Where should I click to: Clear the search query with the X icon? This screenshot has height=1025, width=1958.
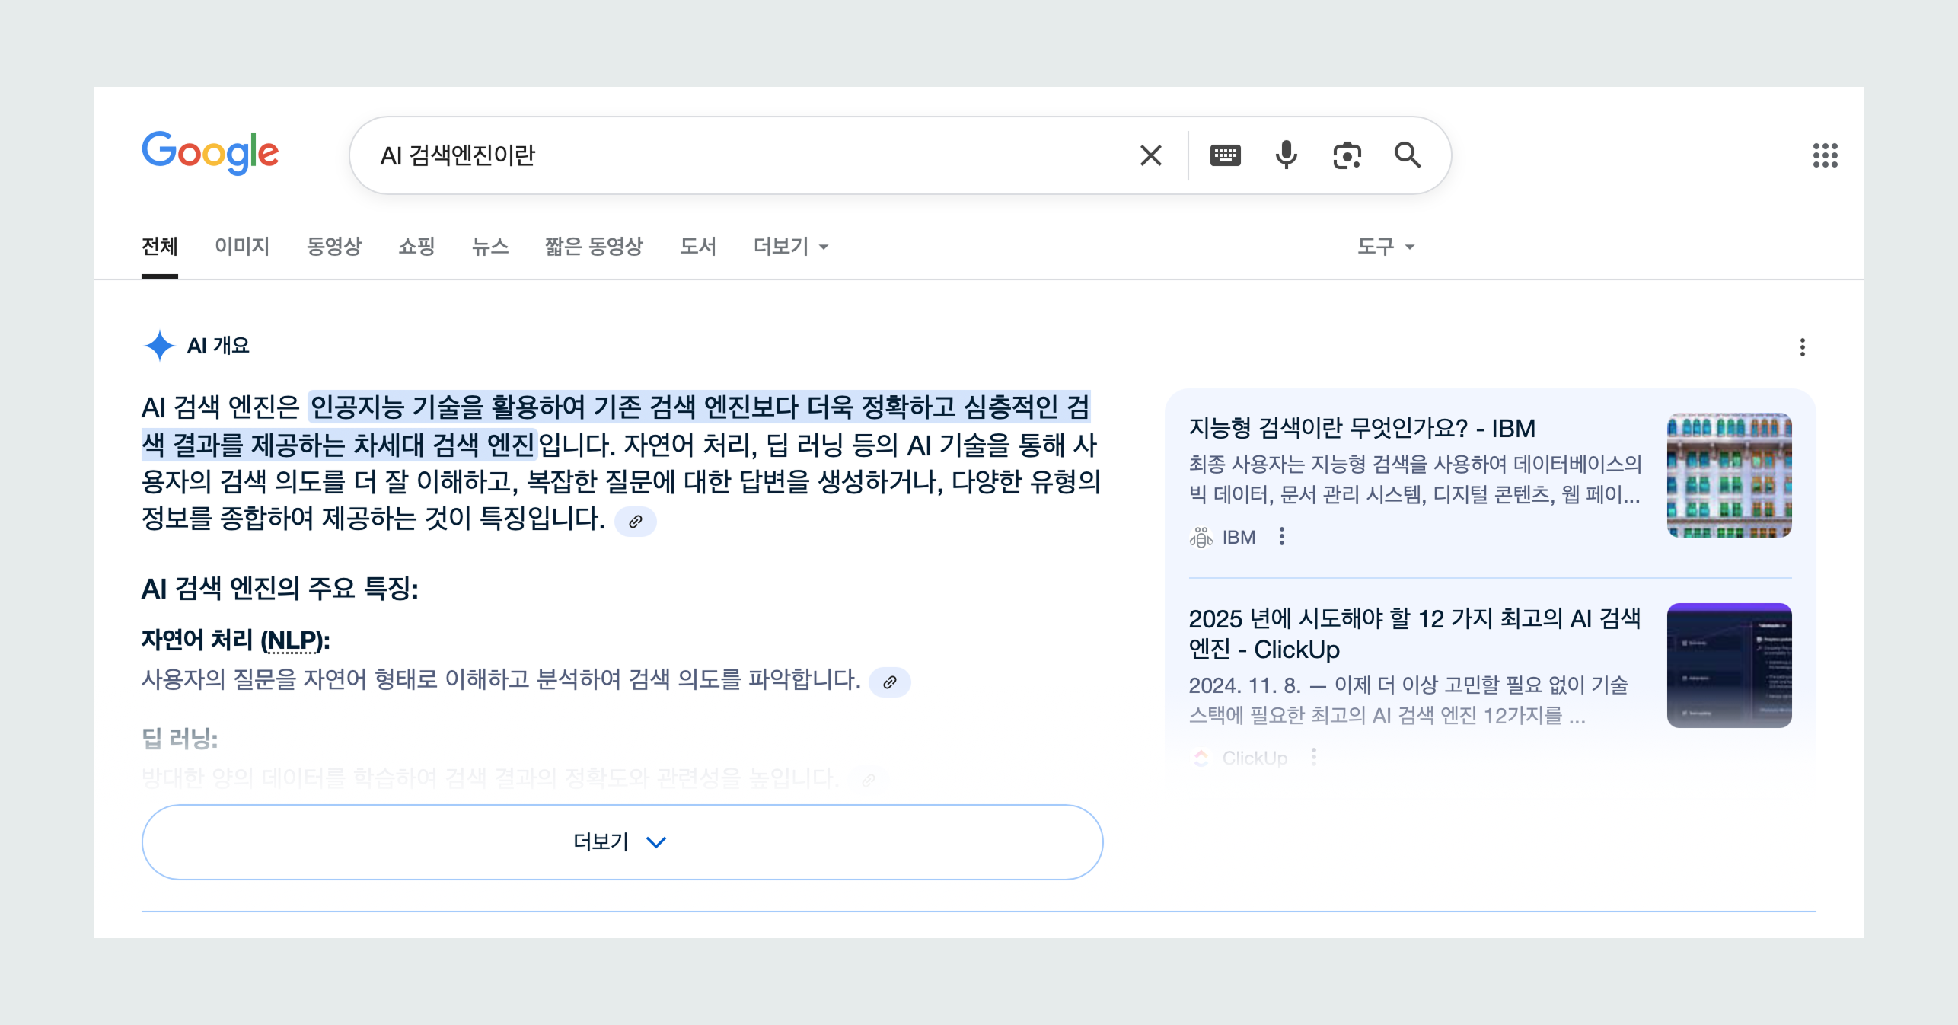[1150, 155]
